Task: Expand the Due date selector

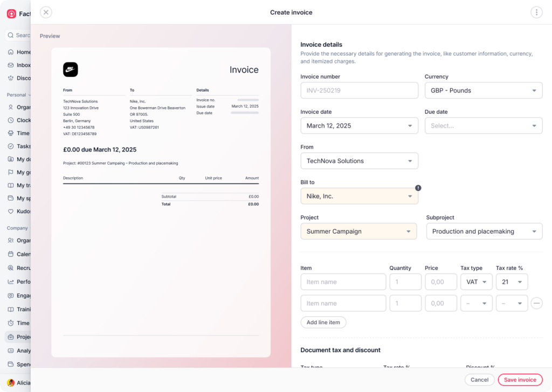Action: 483,125
